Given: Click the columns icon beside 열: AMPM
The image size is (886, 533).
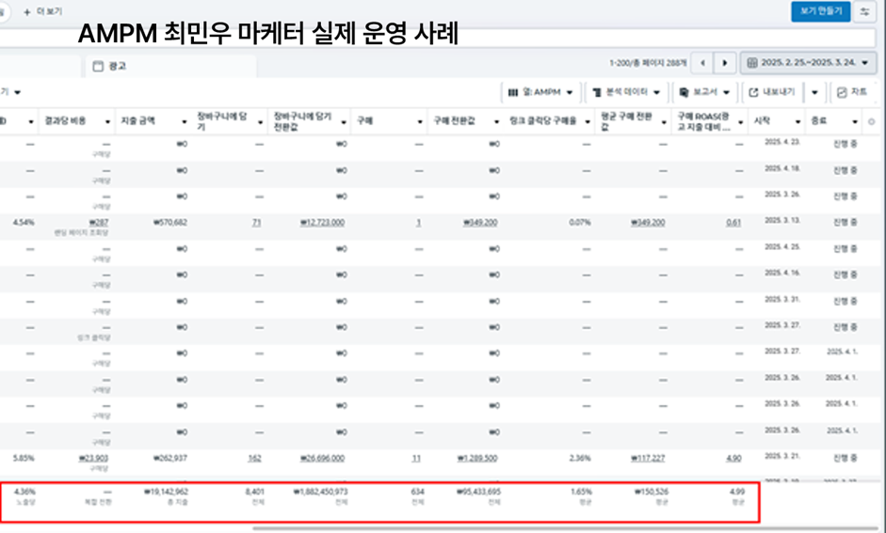Looking at the screenshot, I should pos(513,92).
